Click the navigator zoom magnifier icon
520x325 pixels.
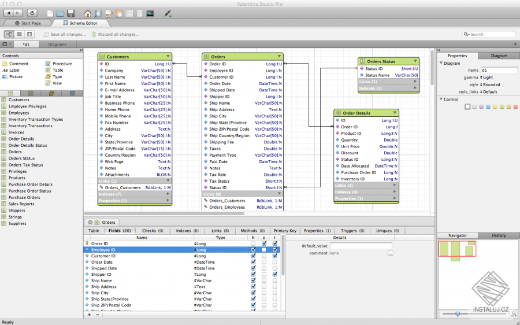pyautogui.click(x=514, y=313)
